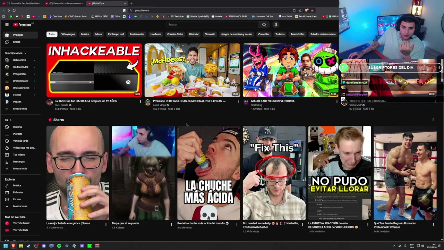Open Shorts section options menu

tap(433, 120)
